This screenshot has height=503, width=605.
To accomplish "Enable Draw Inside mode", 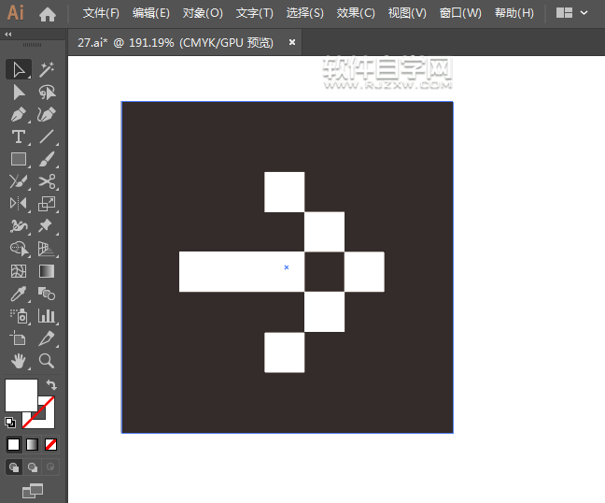I will (x=50, y=467).
